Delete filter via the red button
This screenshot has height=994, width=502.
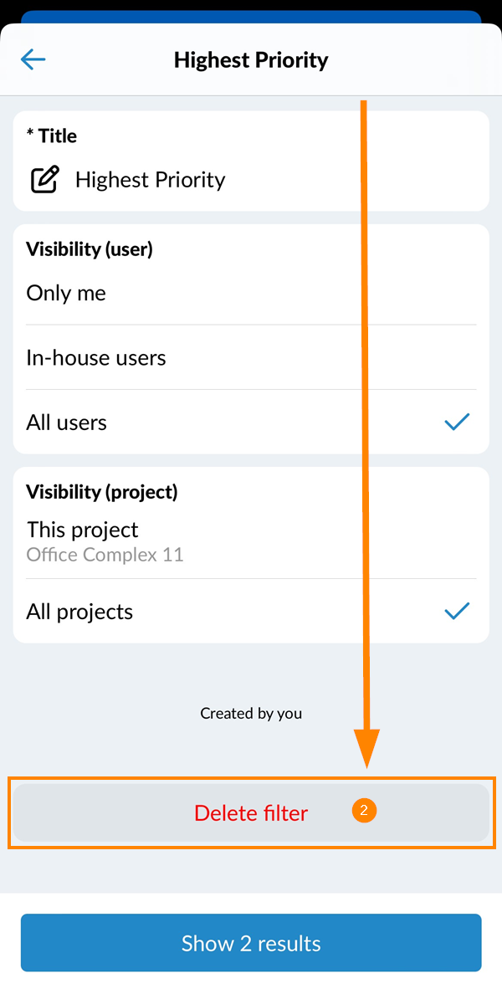(251, 812)
